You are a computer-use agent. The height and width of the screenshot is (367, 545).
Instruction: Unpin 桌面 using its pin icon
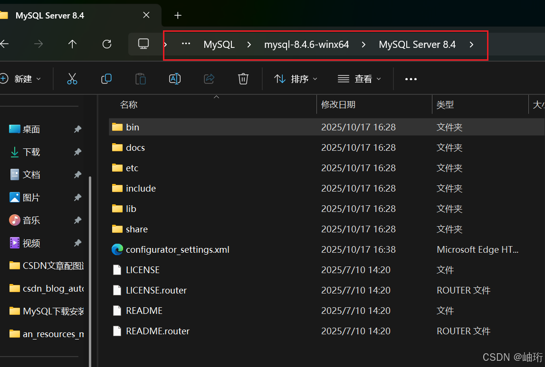click(77, 129)
